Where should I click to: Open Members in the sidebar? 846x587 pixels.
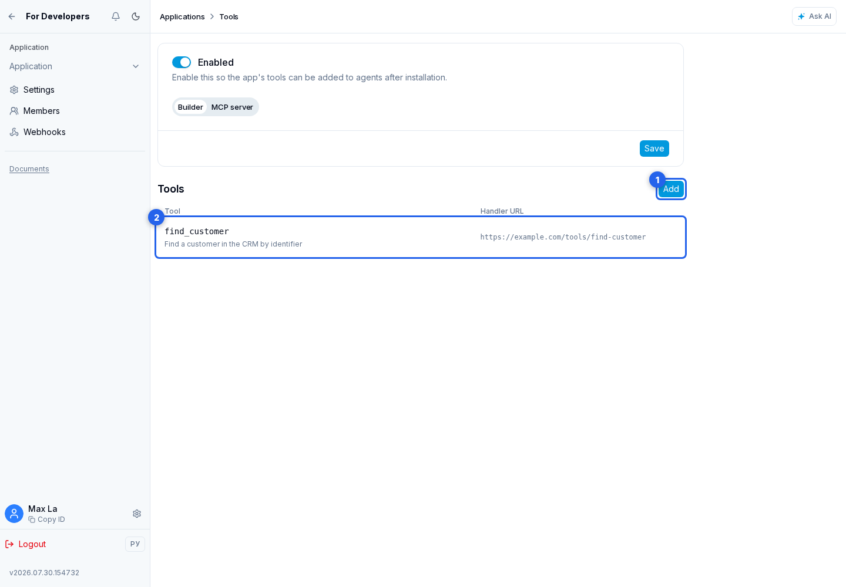tap(75, 111)
